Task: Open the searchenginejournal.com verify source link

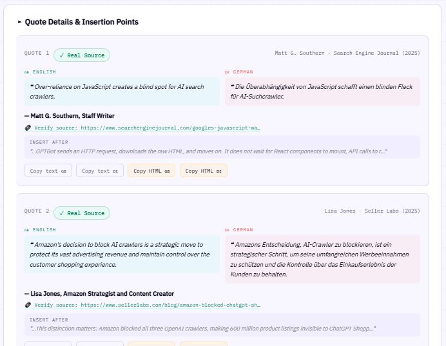Action: [147, 128]
